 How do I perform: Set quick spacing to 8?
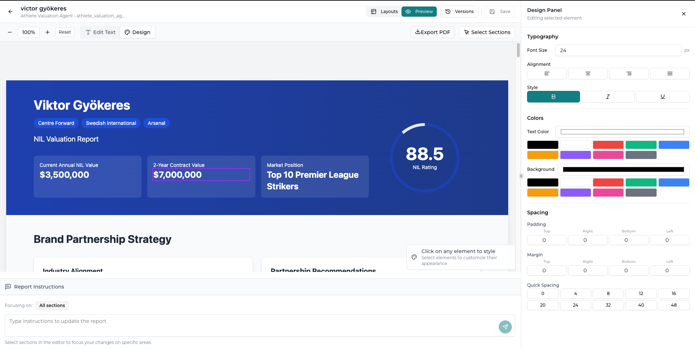[608, 294]
